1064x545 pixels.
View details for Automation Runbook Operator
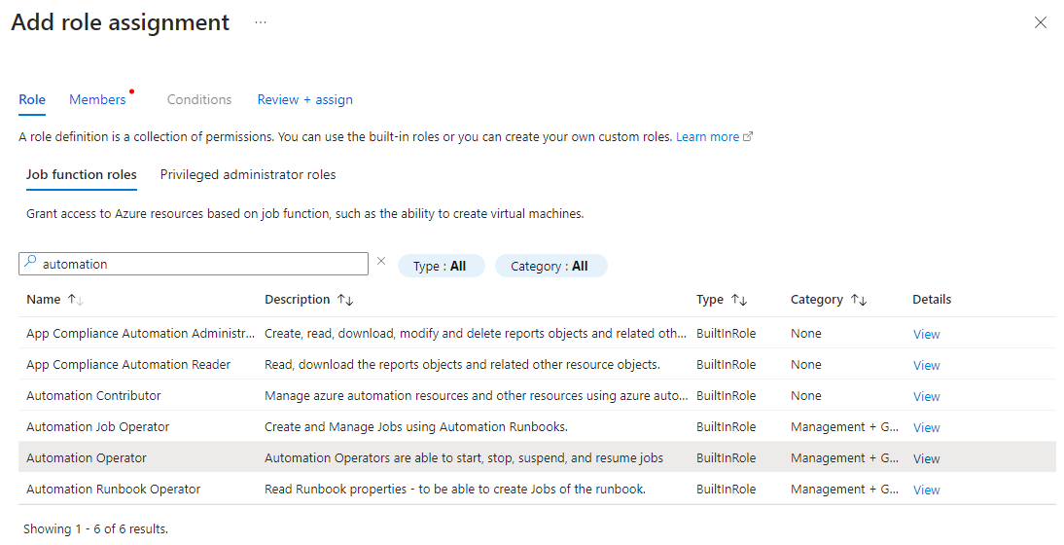[x=926, y=490]
